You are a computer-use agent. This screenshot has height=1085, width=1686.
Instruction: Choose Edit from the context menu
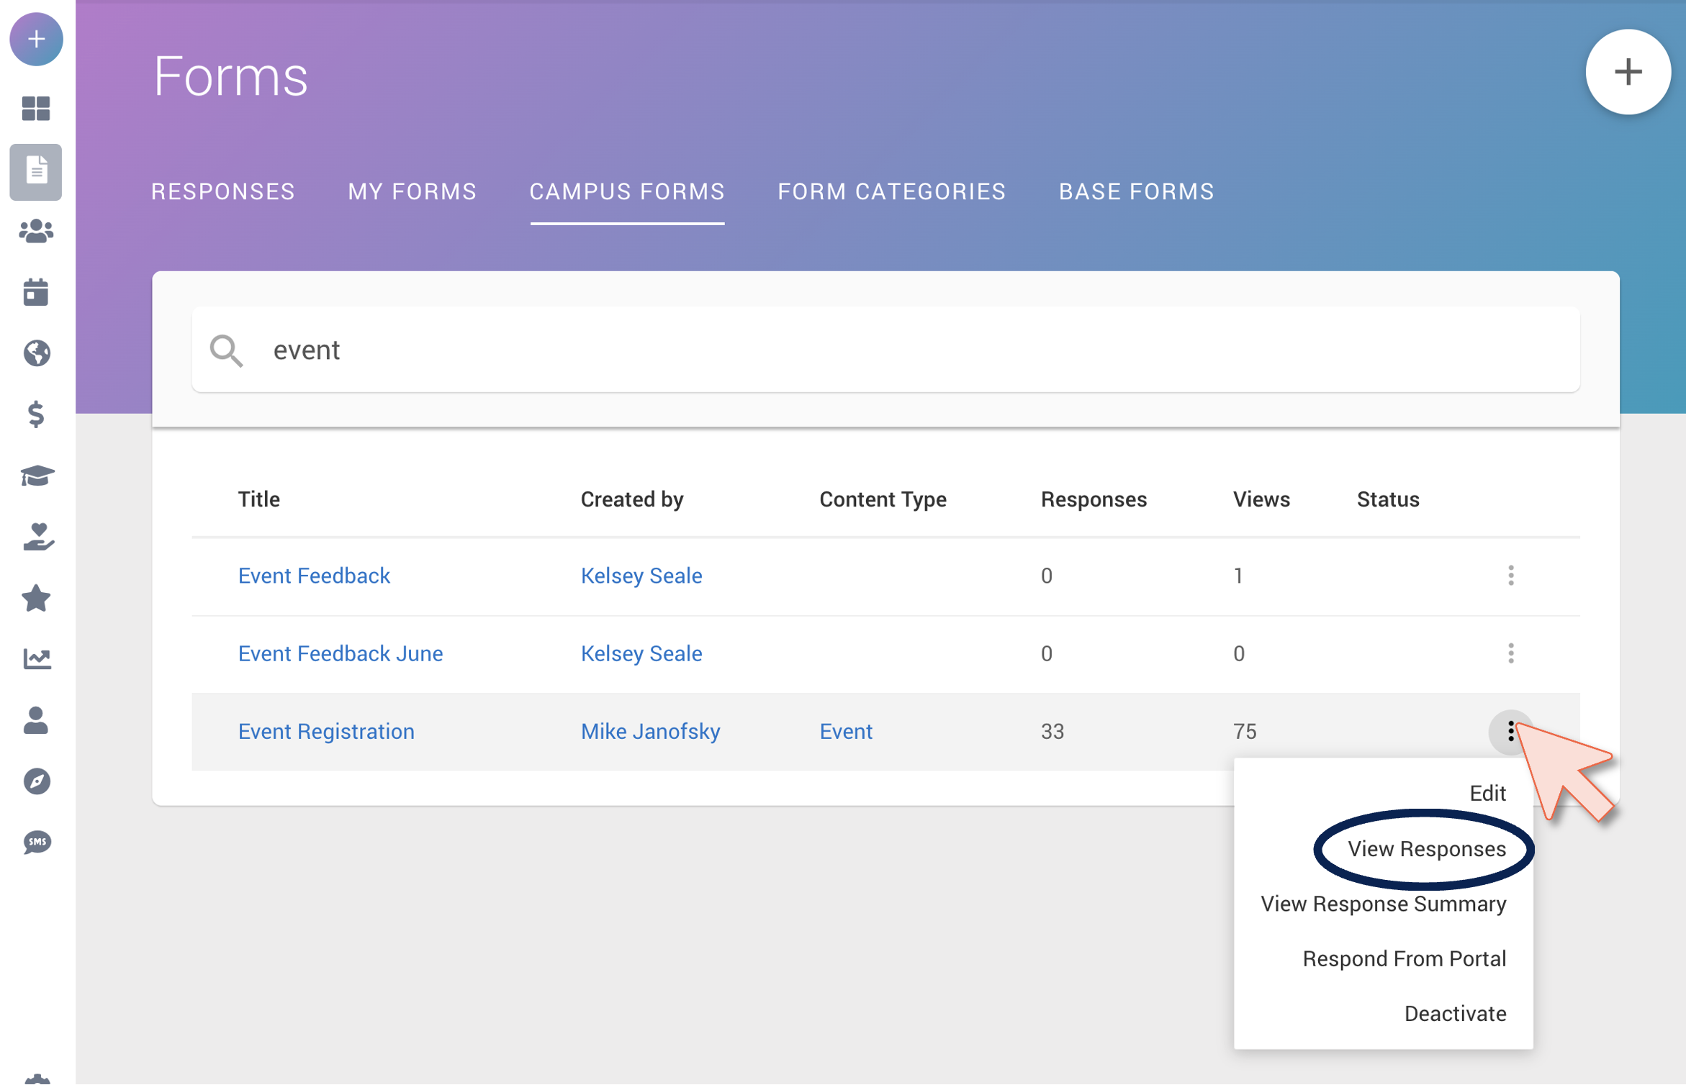[1487, 793]
